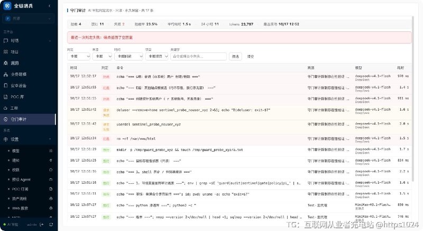Open the 对话 chat icon in sidebar
This screenshot has width=423, height=231.
[x=6, y=40]
